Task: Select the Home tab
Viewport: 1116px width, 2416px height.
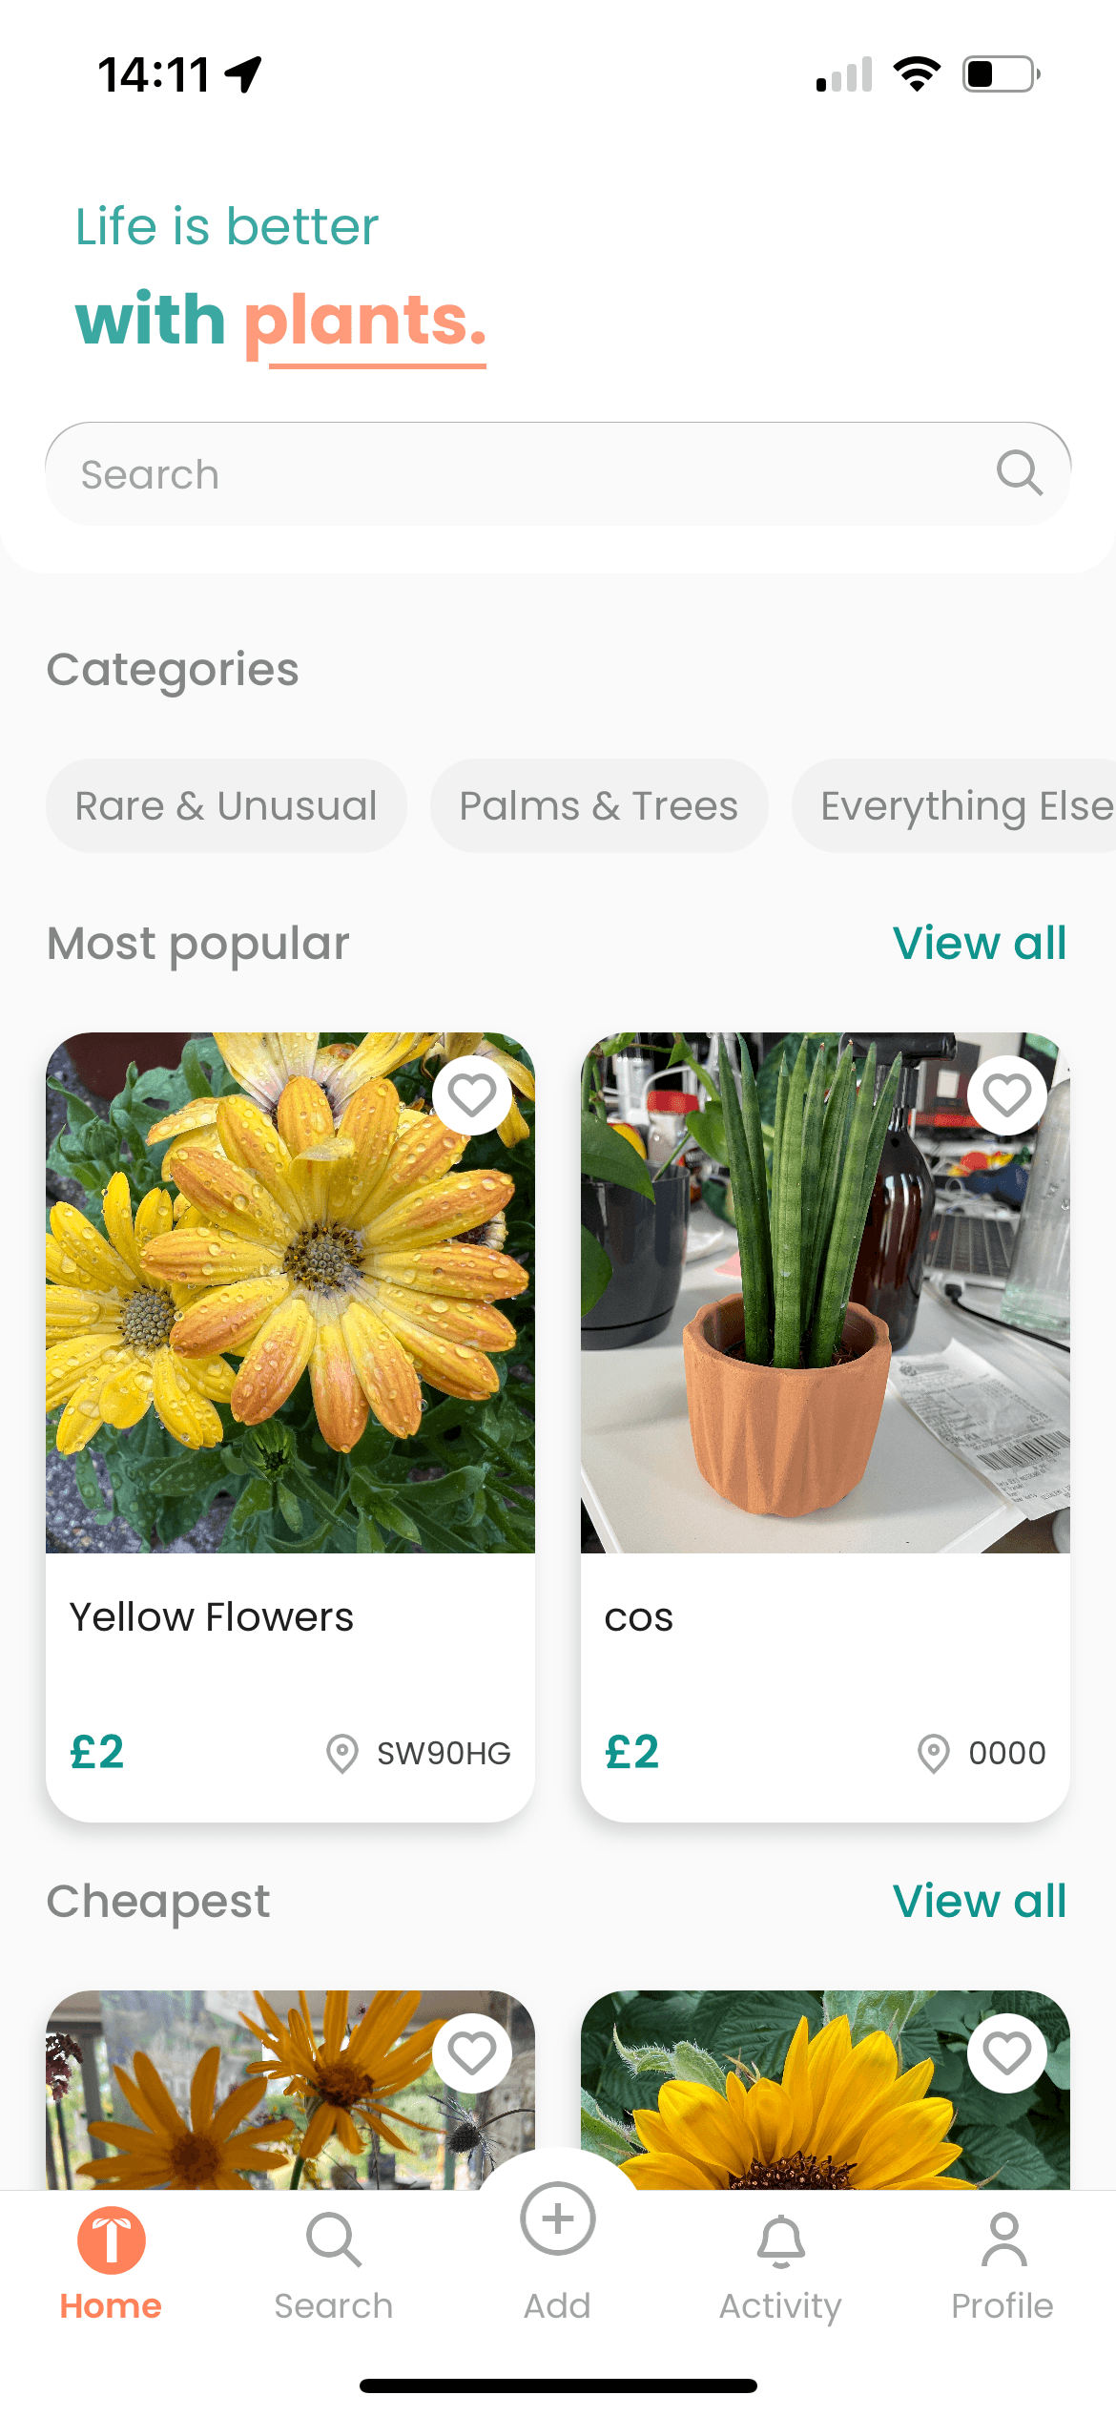Action: point(111,2261)
